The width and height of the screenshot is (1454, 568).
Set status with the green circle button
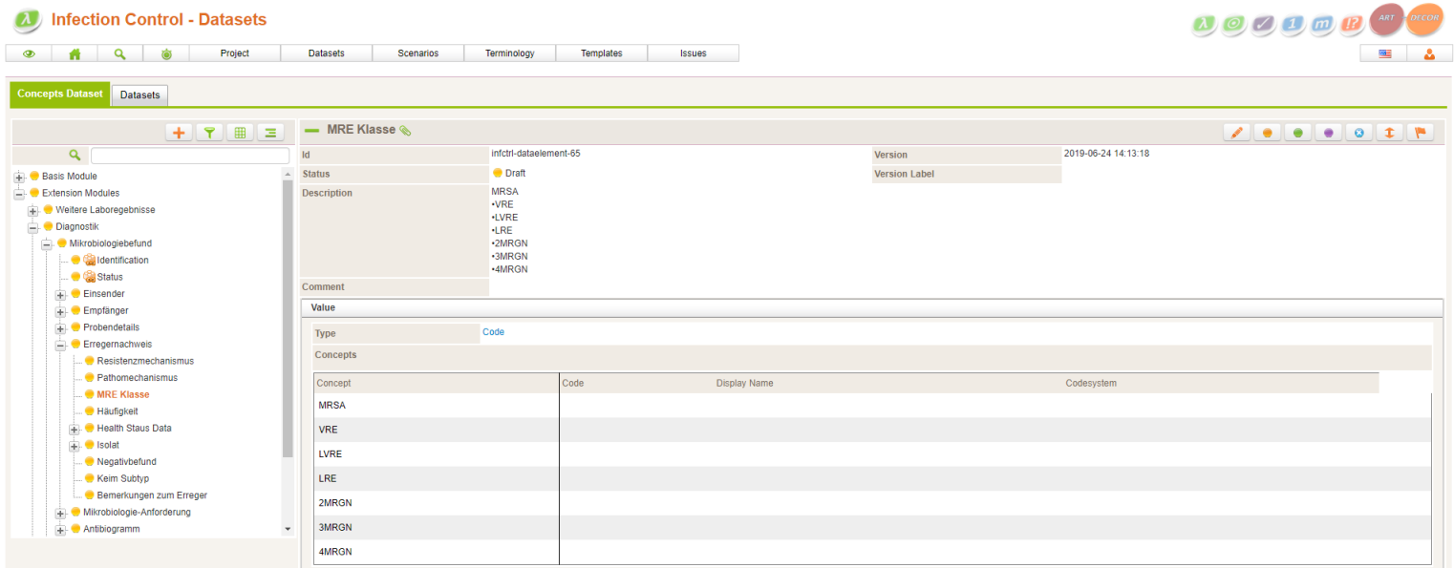[1297, 133]
